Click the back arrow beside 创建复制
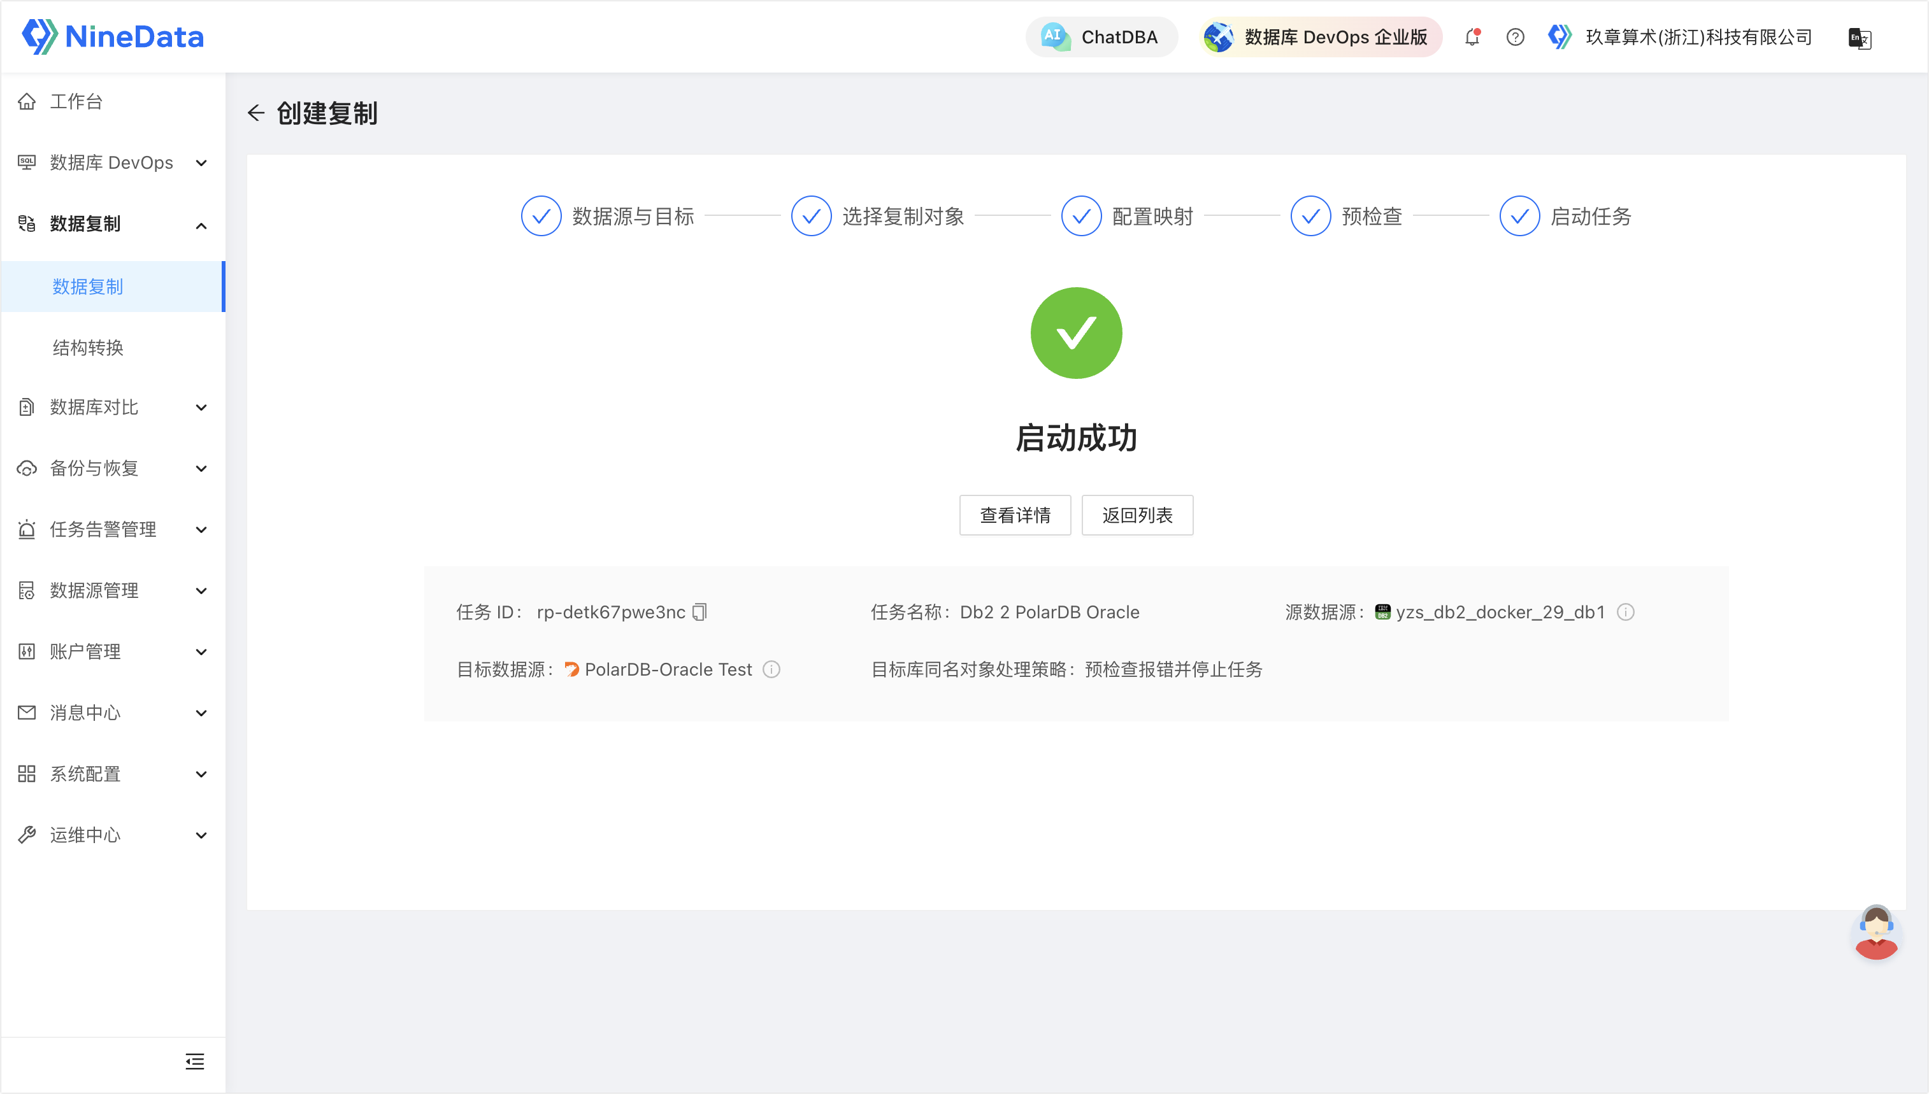The image size is (1929, 1094). (256, 113)
